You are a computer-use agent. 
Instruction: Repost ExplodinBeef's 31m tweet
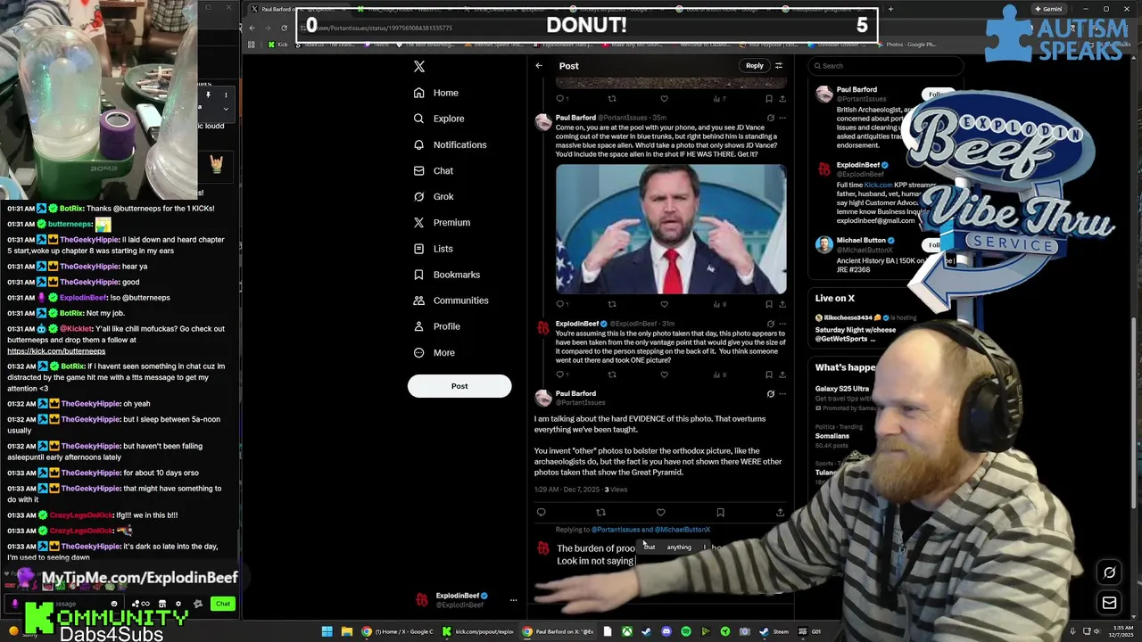tap(612, 374)
